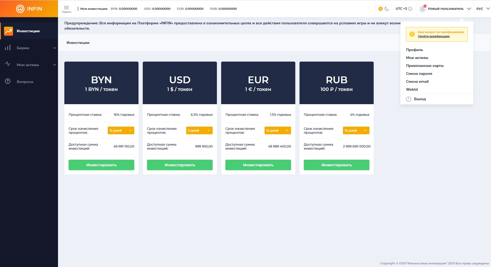Click the Мои активы pulse icon
Screen dimensions: 491x267
(x=8, y=64)
